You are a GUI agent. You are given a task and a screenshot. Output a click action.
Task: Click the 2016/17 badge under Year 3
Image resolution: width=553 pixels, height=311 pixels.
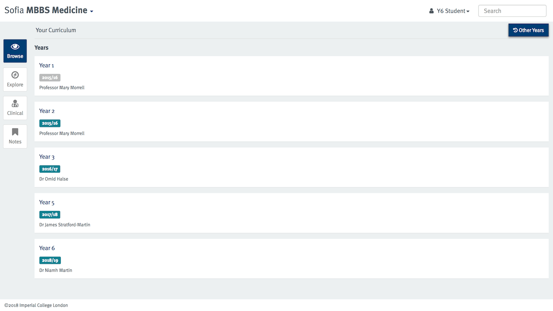[x=50, y=169]
